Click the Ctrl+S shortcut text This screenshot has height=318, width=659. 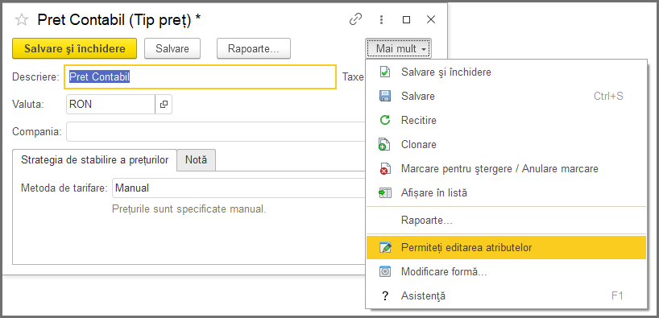(x=608, y=96)
